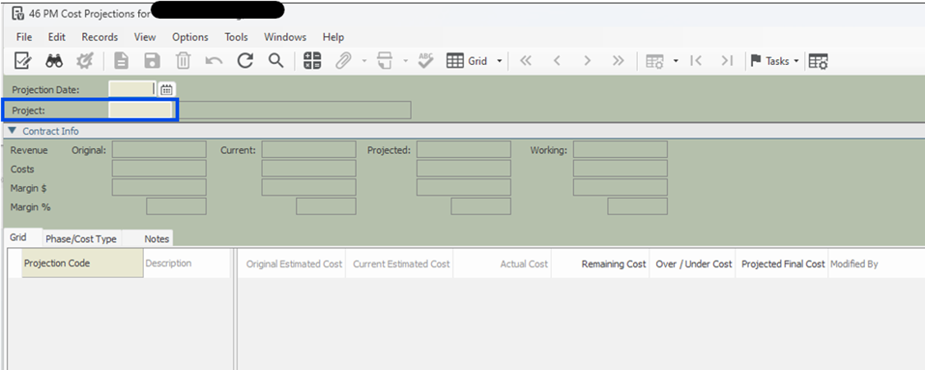Image resolution: width=925 pixels, height=370 pixels.
Task: Click the first grid row arrow icon
Action: [x=696, y=61]
